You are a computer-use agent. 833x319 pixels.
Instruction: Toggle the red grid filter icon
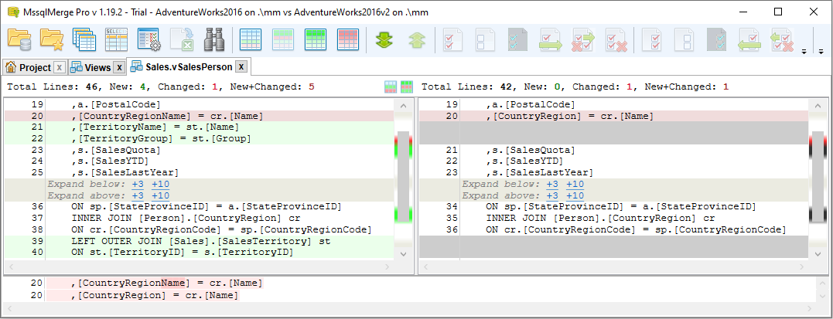(x=348, y=40)
